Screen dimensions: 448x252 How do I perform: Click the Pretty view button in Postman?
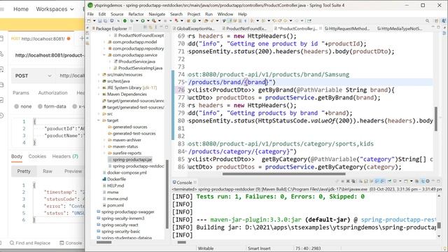(x=24, y=171)
